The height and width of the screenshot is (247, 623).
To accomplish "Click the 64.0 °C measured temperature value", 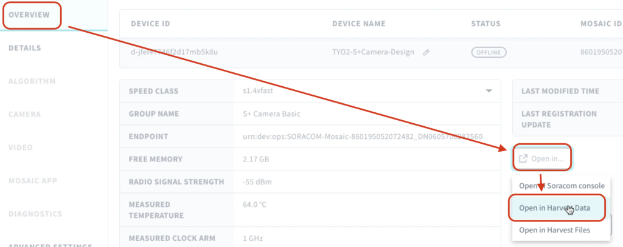I will tap(254, 205).
